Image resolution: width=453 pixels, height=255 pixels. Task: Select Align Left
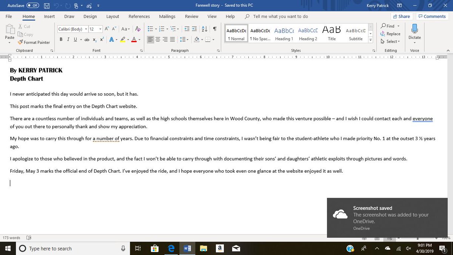point(150,39)
